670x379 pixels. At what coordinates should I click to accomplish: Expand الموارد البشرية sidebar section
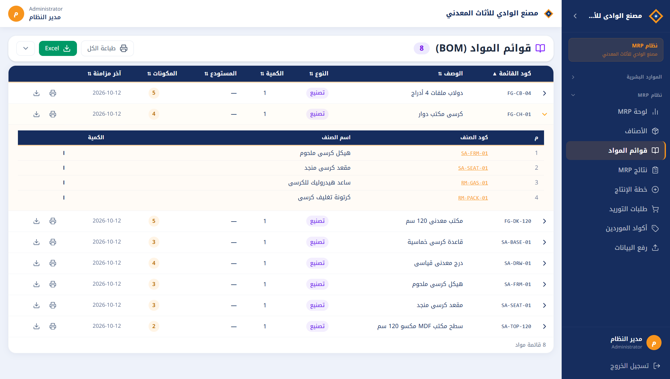point(616,77)
